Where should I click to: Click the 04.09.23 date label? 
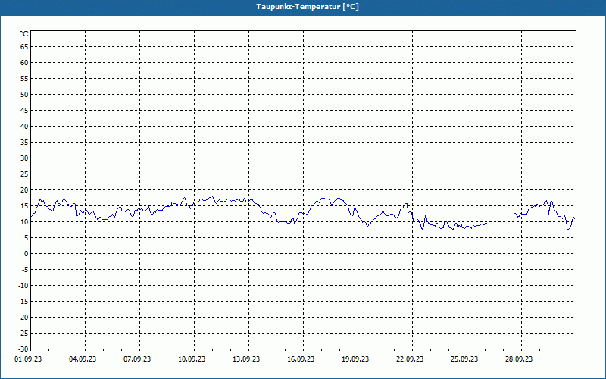(83, 359)
